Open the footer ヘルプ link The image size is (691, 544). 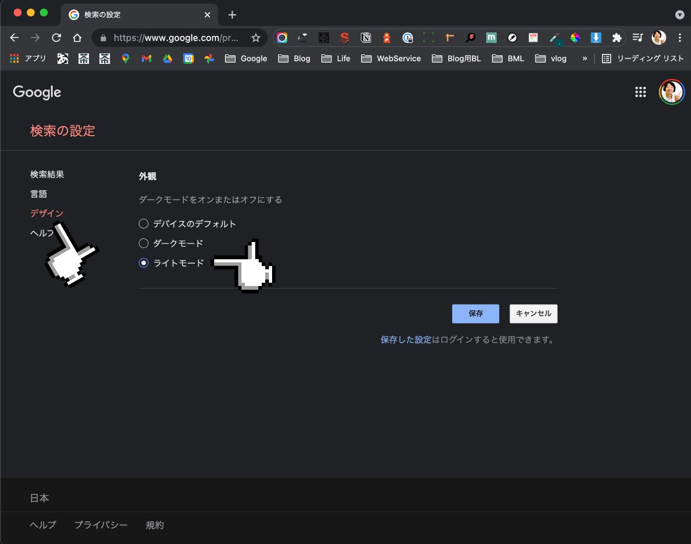point(43,525)
